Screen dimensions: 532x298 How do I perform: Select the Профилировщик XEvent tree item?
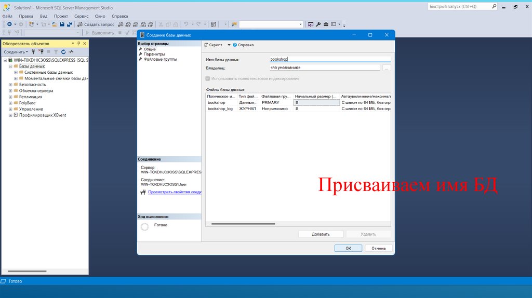click(43, 115)
